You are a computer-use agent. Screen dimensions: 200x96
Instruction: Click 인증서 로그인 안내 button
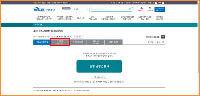point(99,77)
